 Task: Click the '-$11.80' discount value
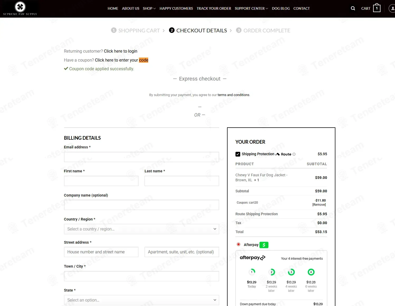(320, 200)
